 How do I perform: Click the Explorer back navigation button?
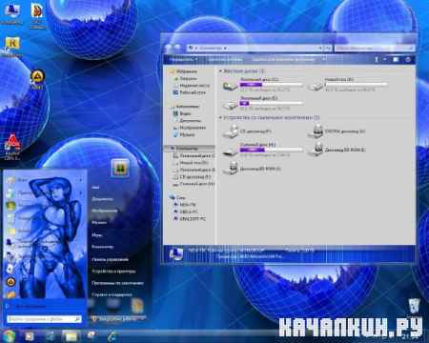click(168, 48)
